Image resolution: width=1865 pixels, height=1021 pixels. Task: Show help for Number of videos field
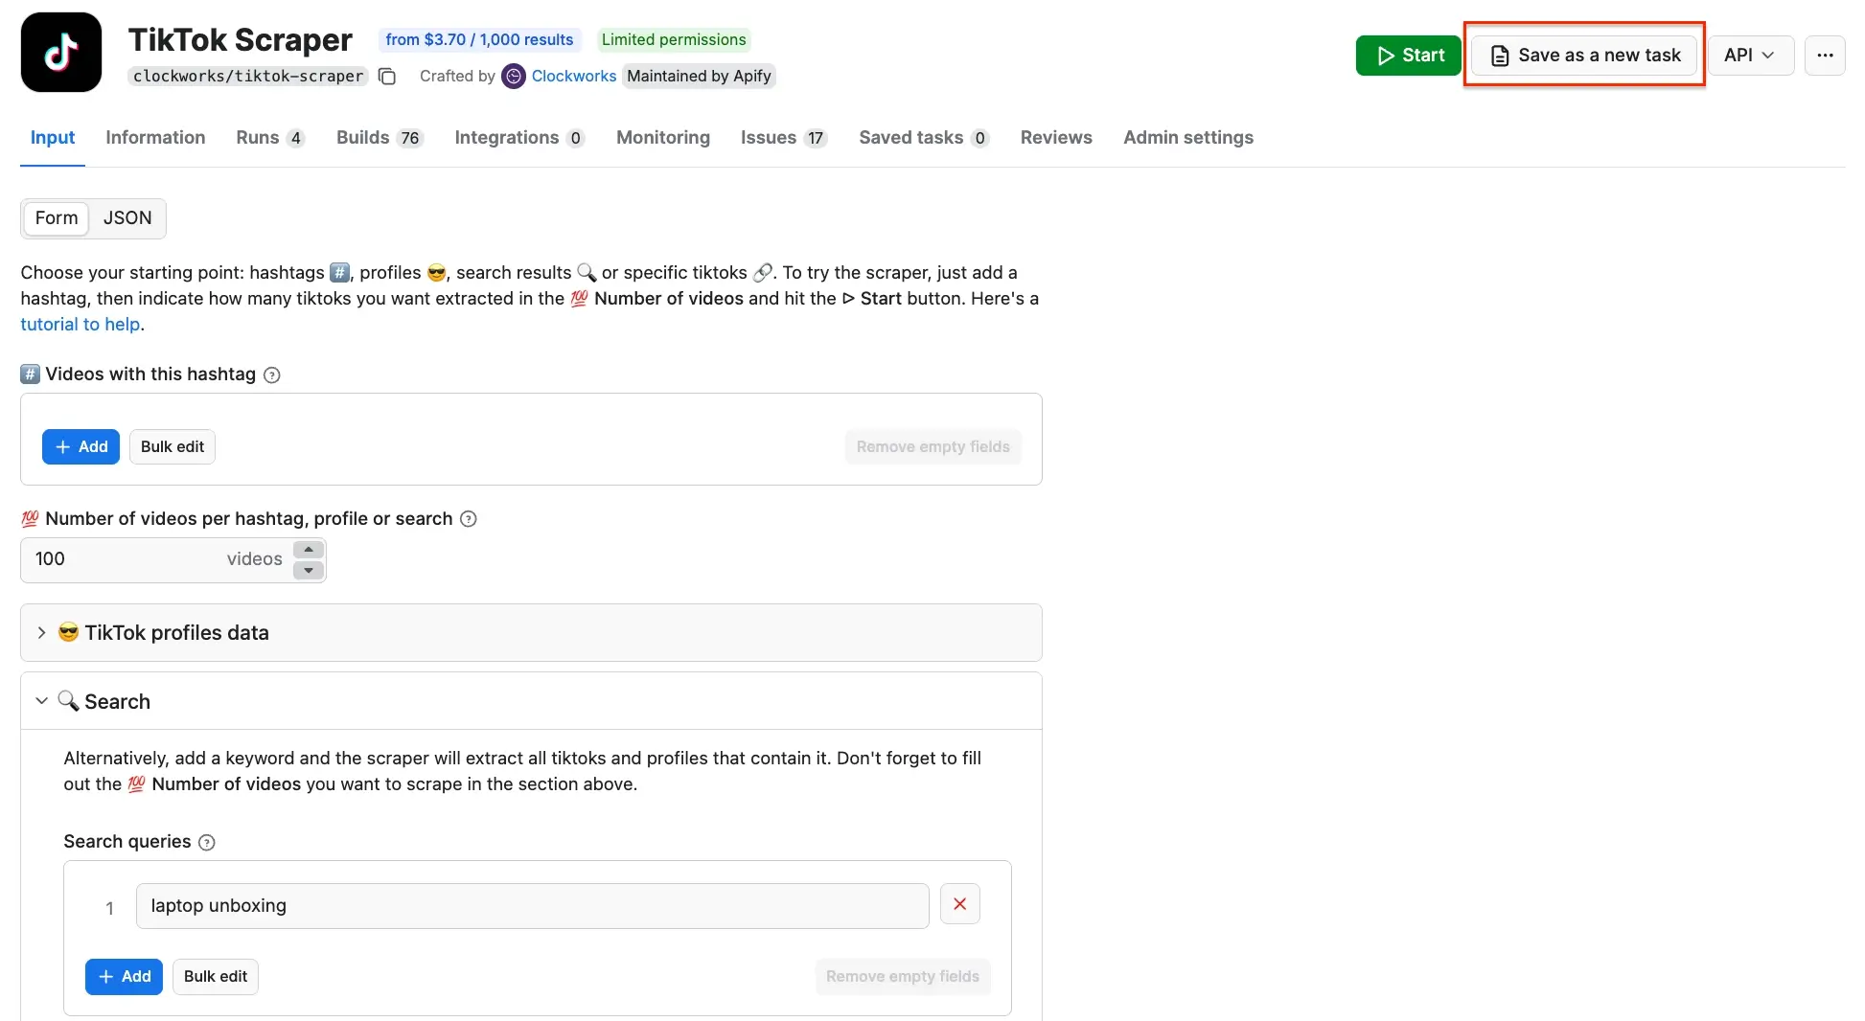pos(469,519)
